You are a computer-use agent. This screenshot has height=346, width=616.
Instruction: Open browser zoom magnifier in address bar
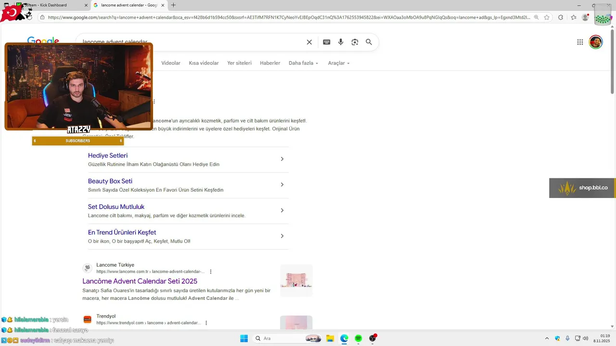click(536, 17)
